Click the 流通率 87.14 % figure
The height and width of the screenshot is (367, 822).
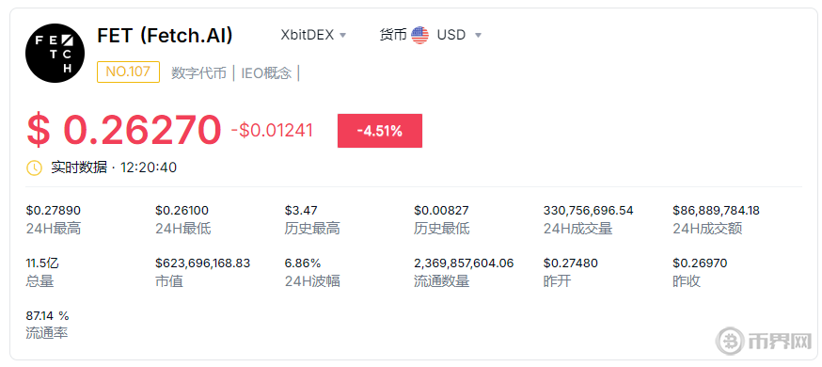pos(48,315)
